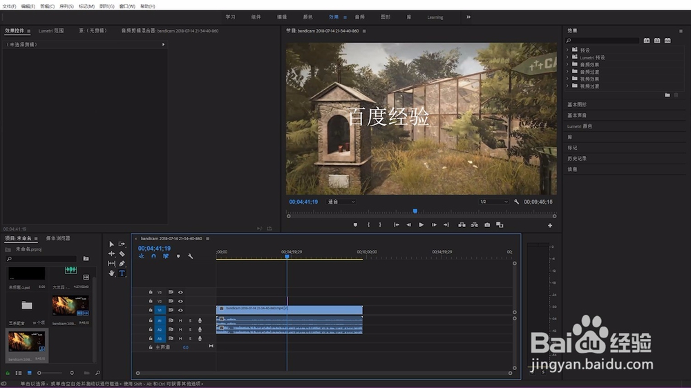Toggle A3 track targeting
Screen dimensions: 691x388
[x=160, y=339]
